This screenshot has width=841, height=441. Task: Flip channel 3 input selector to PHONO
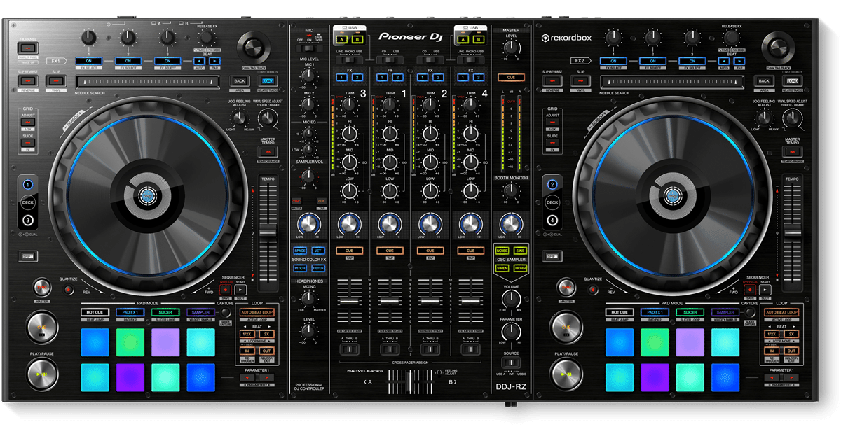point(348,59)
